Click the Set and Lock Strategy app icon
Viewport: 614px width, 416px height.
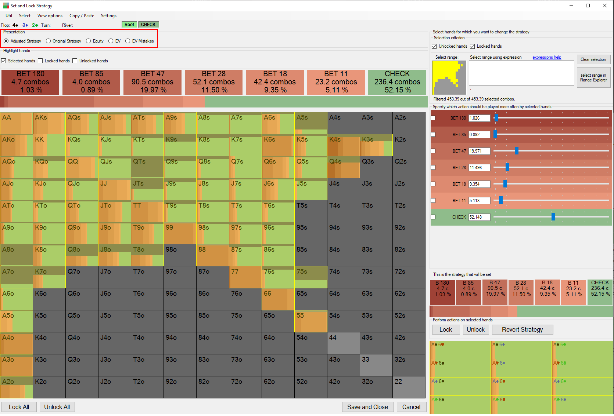point(6,6)
